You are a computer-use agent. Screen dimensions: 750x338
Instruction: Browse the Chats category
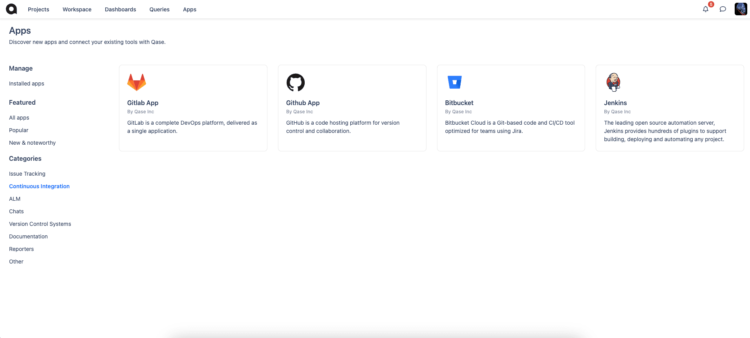pyautogui.click(x=16, y=211)
